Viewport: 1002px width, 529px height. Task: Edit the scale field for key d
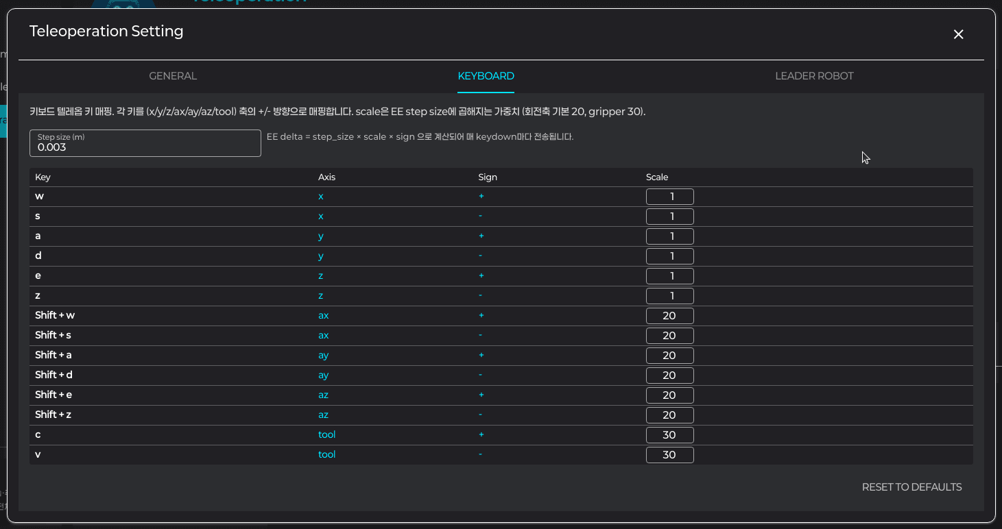(x=670, y=256)
